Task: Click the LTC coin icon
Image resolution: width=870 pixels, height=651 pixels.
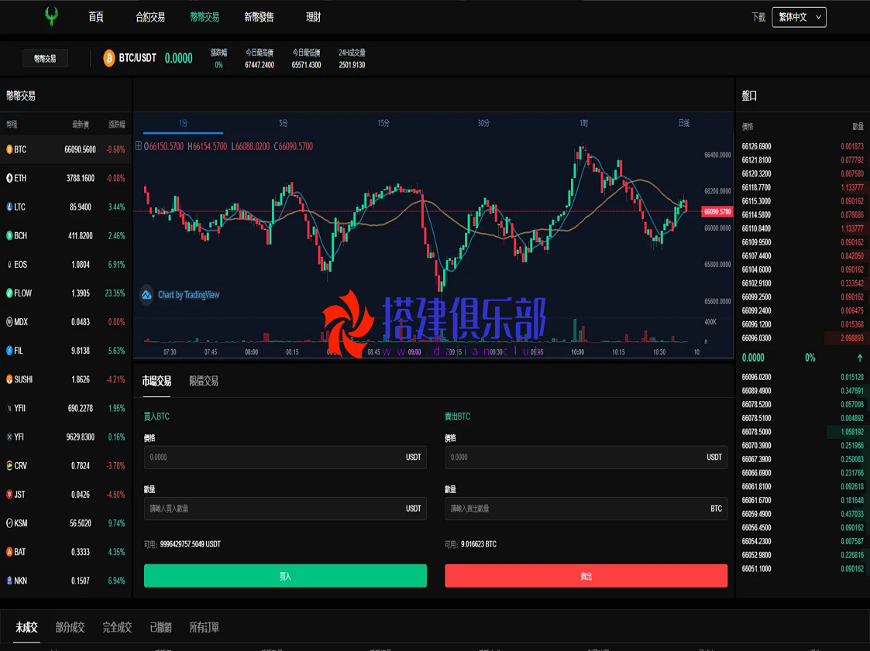Action: click(x=9, y=207)
